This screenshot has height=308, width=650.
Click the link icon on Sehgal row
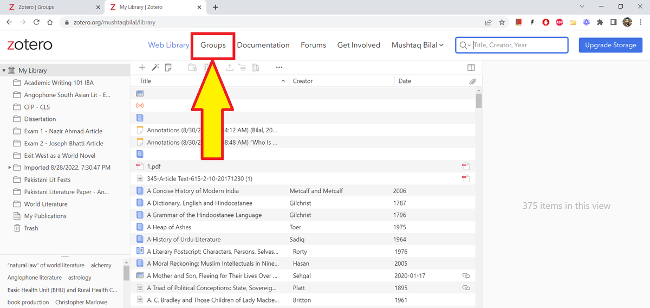click(465, 275)
